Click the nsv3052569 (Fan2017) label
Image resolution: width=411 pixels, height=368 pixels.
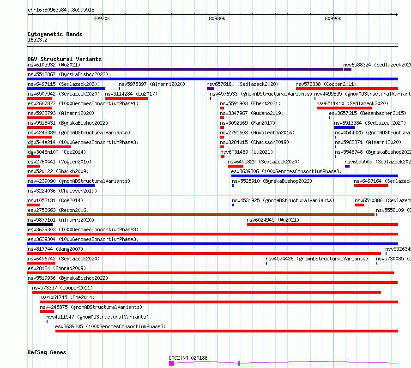[248, 123]
